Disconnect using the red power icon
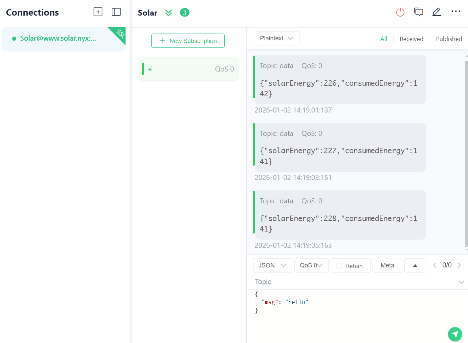 pos(400,12)
